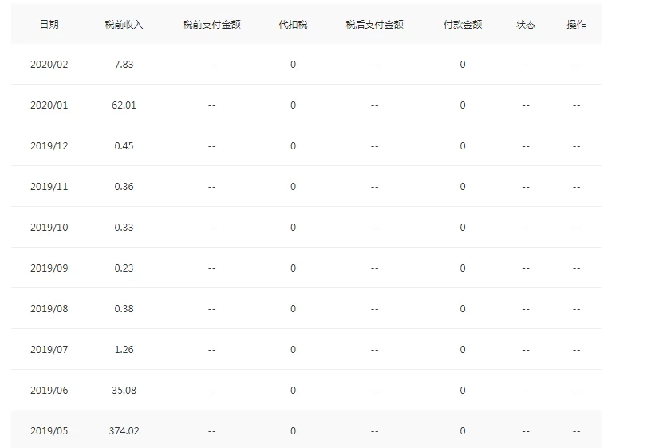Select the 税前支付金额 column header
The height and width of the screenshot is (448, 671).
click(x=211, y=25)
